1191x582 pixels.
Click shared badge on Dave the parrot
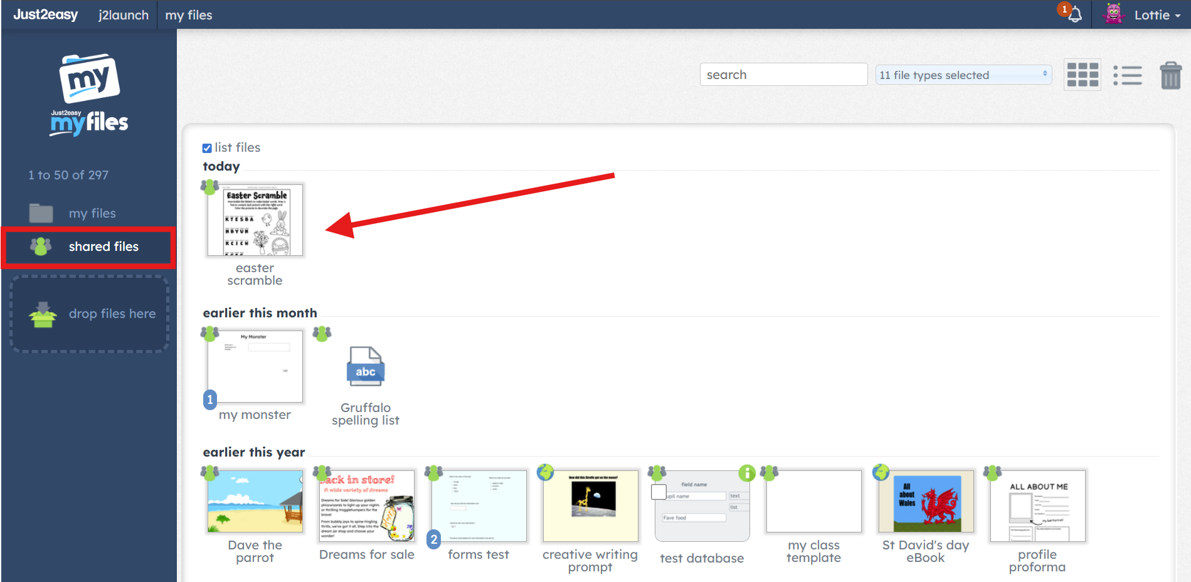pos(209,473)
